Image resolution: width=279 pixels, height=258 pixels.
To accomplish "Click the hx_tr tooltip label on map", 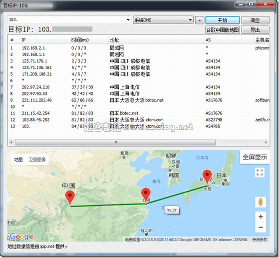I will tap(172, 210).
